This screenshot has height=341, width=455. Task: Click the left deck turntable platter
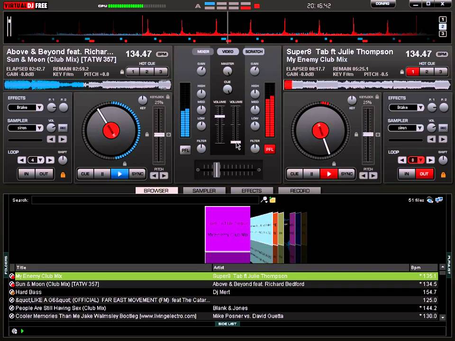click(x=111, y=131)
